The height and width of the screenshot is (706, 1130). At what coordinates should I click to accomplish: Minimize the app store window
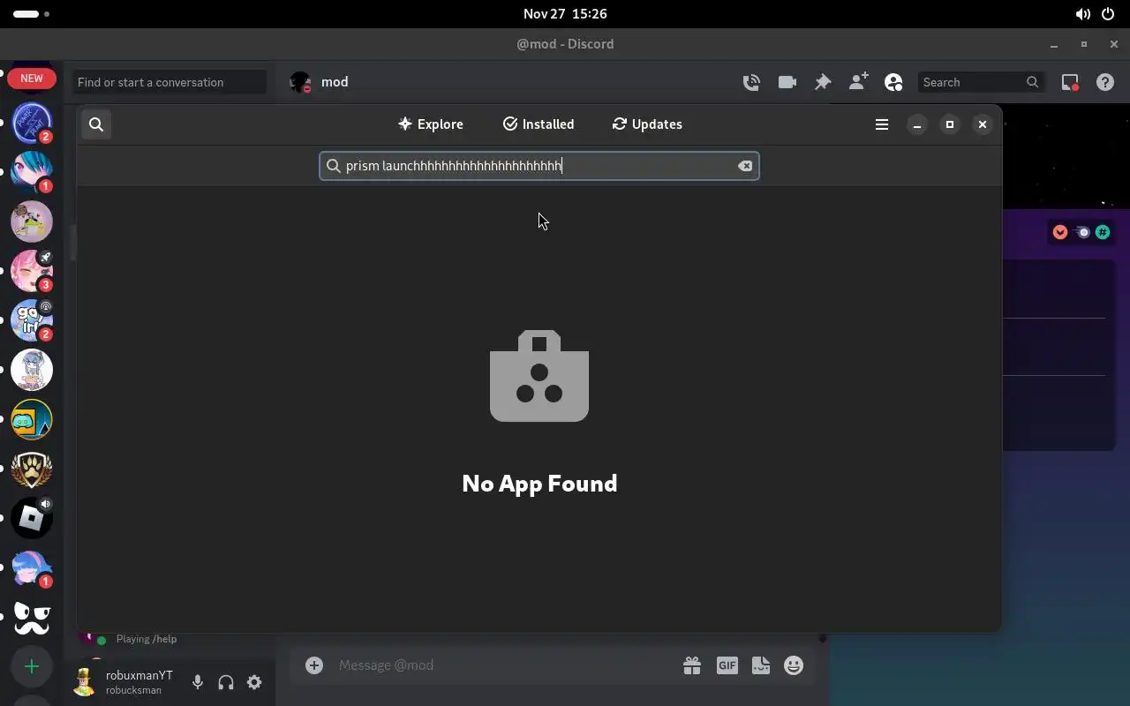tap(917, 124)
